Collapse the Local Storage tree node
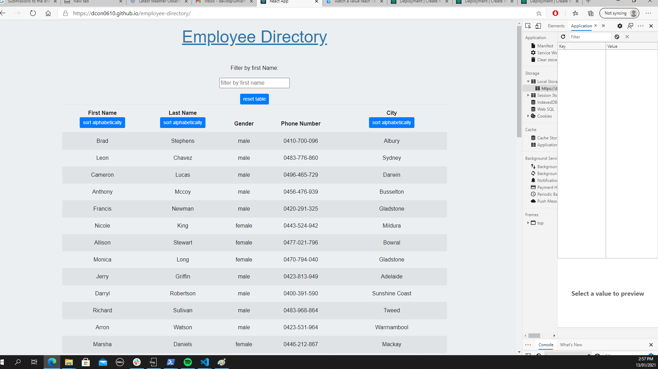Screen dimensions: 658x369 tap(528, 82)
